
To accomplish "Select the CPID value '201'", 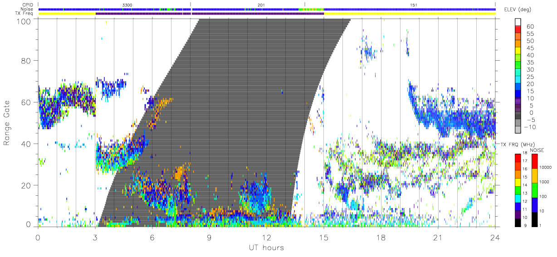I will pyautogui.click(x=261, y=5).
